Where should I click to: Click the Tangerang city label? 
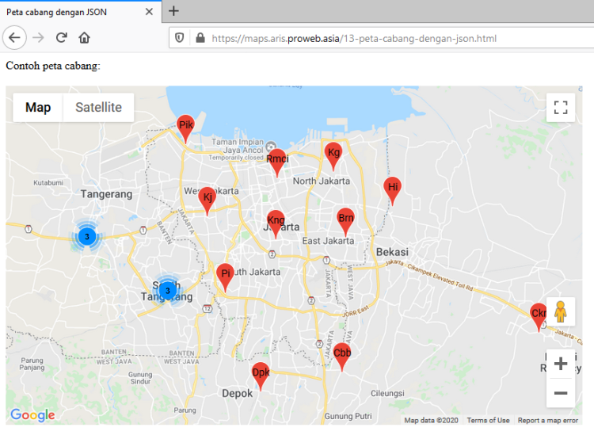click(106, 194)
